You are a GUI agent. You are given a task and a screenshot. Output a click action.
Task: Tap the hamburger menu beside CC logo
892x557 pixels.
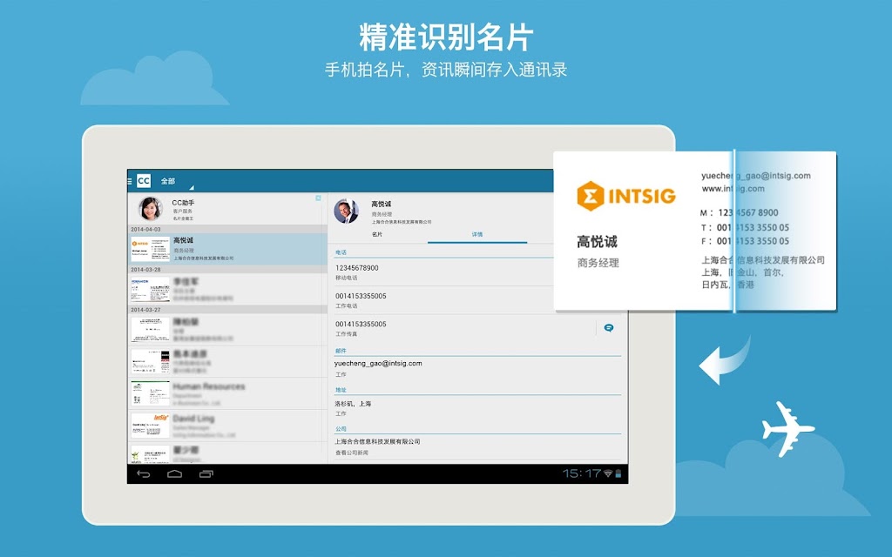click(131, 181)
